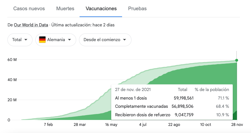Open the Casos nuevos tab
Screen dimensions: 251x133
click(x=29, y=9)
